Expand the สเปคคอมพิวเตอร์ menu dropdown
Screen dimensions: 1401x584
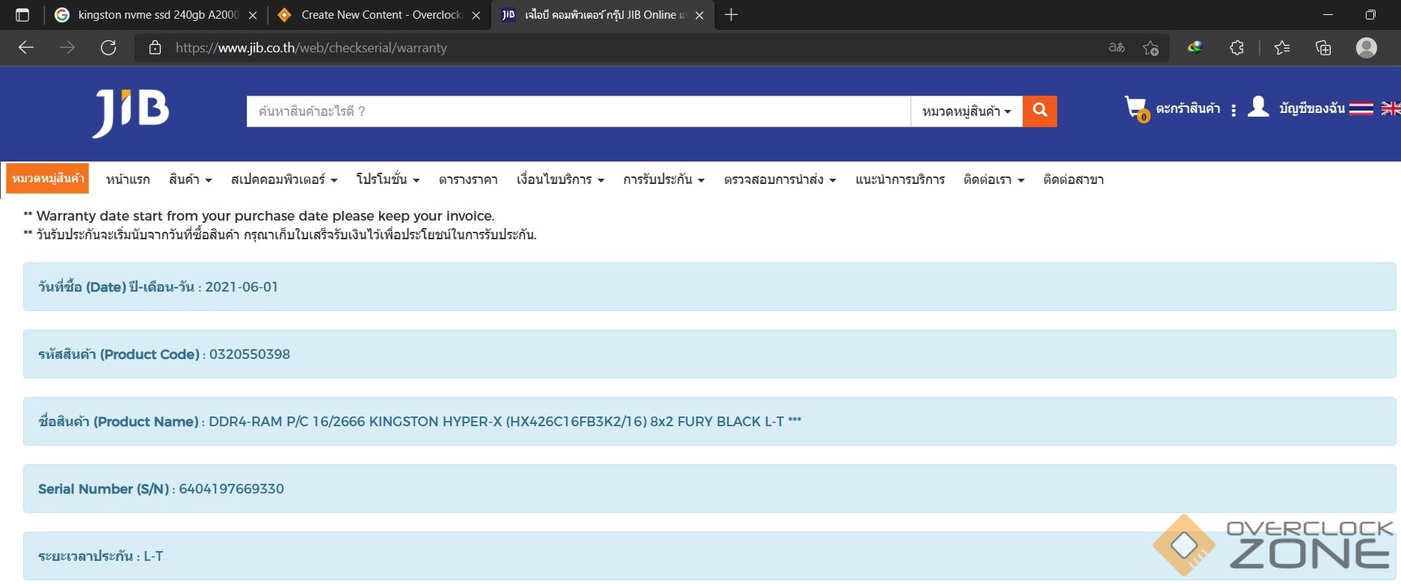[x=284, y=179]
